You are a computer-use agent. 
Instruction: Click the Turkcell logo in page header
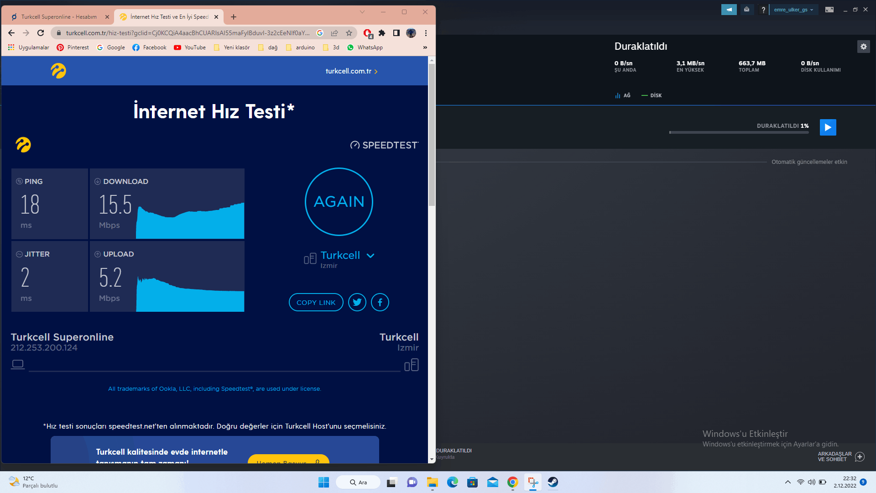point(58,71)
